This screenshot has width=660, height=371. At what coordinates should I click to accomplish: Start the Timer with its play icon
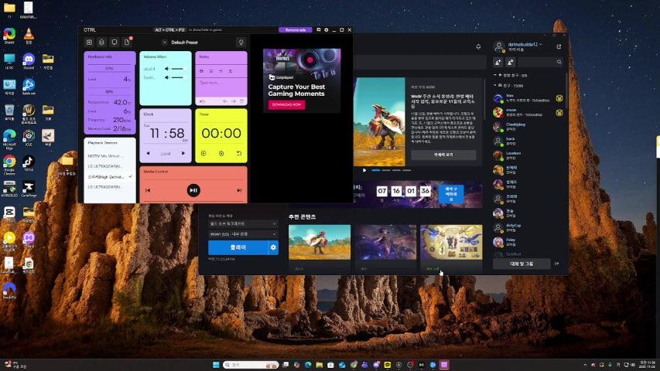[x=203, y=154]
